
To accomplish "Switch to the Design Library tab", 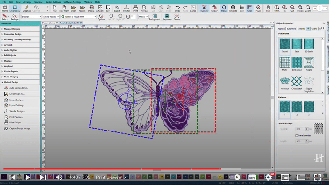I will 48,23.
